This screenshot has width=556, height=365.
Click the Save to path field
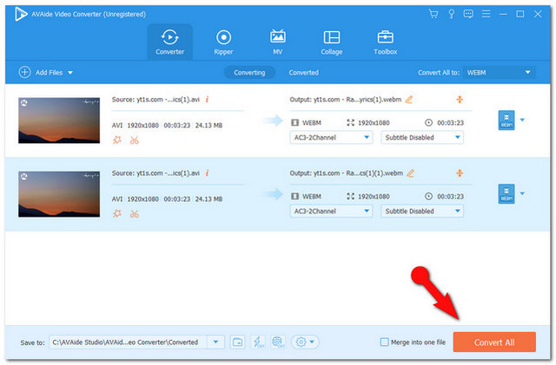click(x=128, y=342)
